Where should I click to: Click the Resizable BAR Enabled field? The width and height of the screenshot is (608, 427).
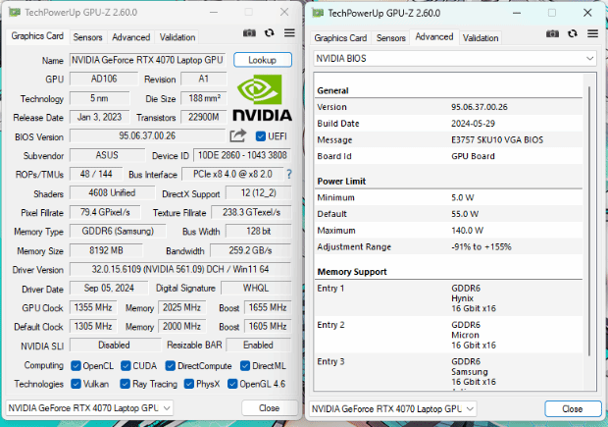pos(258,346)
